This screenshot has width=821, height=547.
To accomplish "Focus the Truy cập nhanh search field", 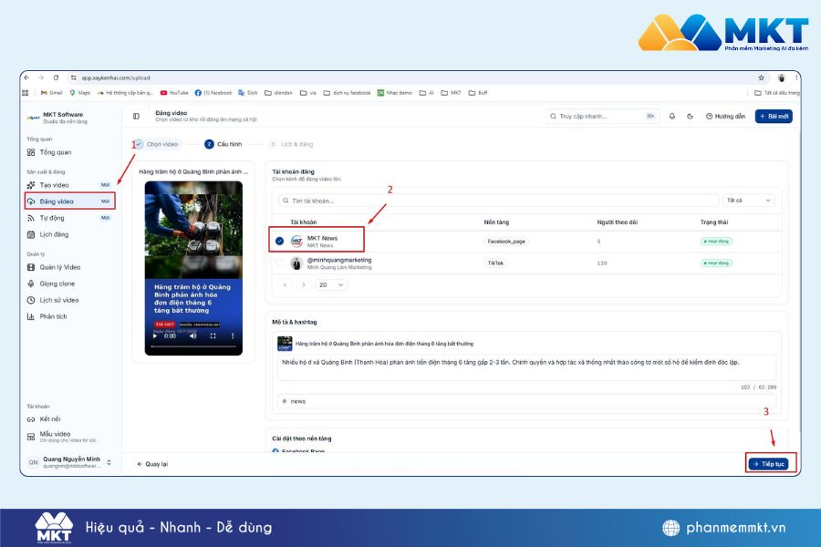I will (x=602, y=116).
